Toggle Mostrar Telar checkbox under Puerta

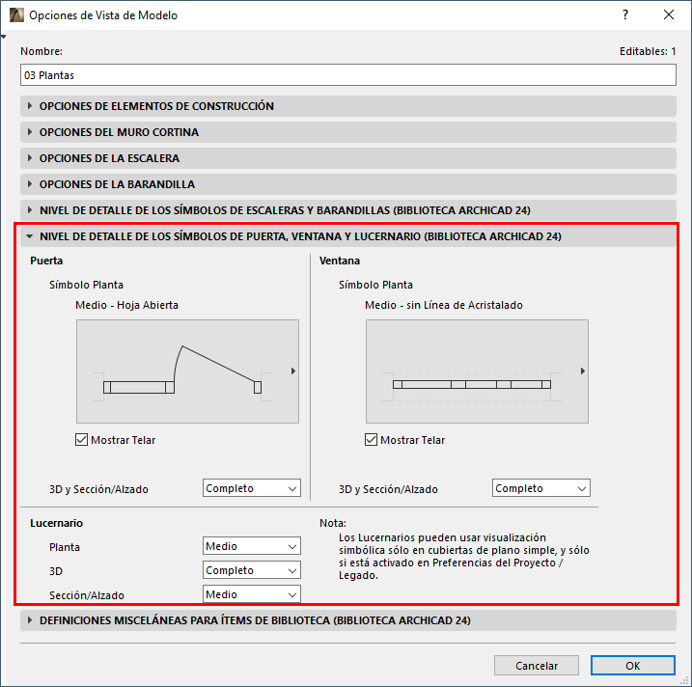pyautogui.click(x=81, y=439)
